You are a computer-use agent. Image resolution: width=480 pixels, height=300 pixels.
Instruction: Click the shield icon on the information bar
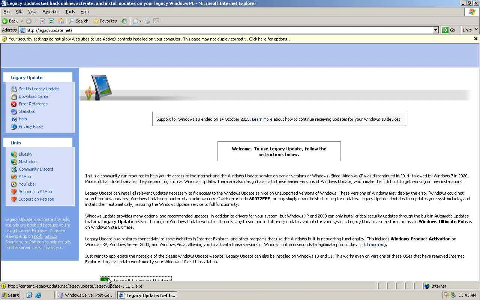(4, 39)
